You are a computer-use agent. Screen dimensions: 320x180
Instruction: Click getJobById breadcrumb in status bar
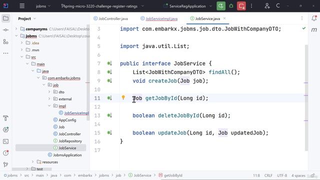point(170,175)
